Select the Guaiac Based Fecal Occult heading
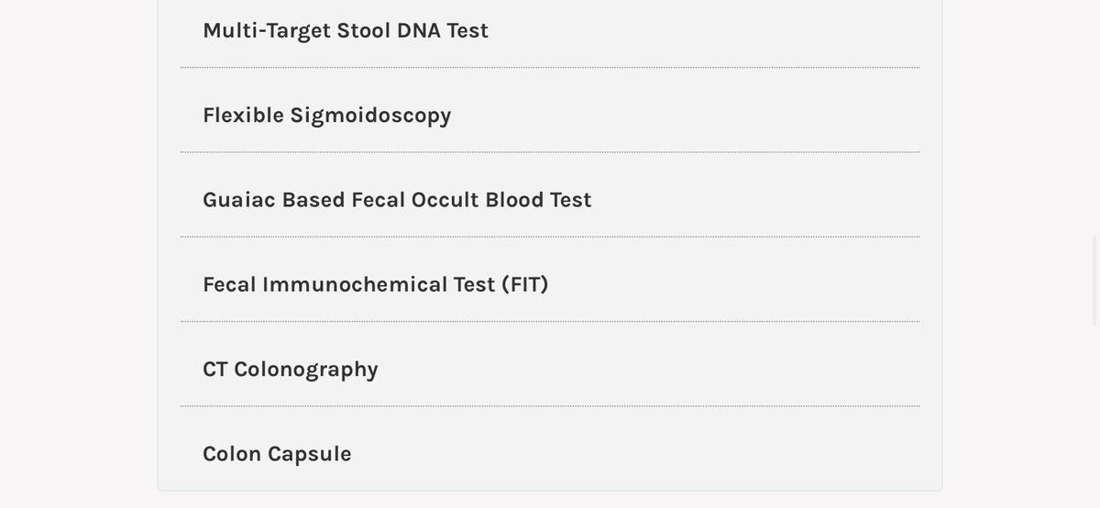Viewport: 1100px width, 508px height. click(x=396, y=200)
